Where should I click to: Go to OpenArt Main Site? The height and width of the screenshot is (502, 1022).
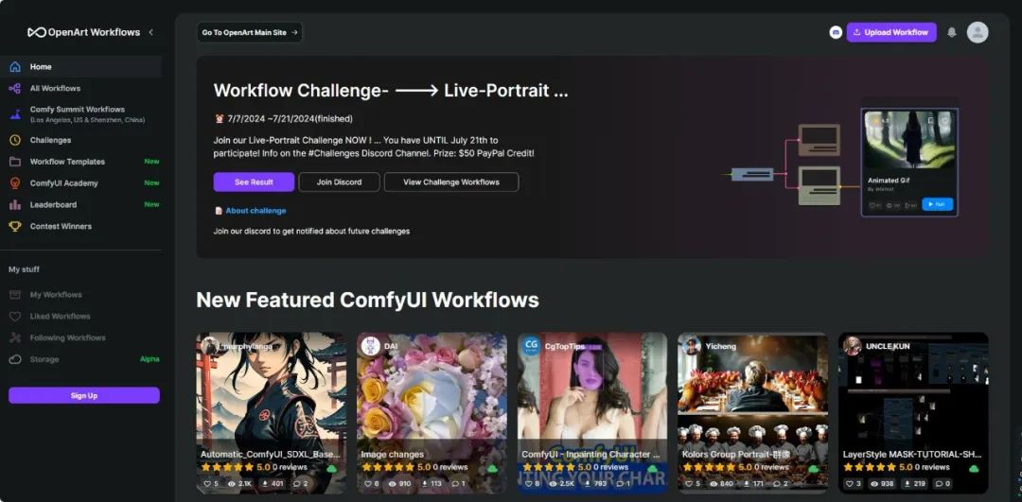(250, 32)
